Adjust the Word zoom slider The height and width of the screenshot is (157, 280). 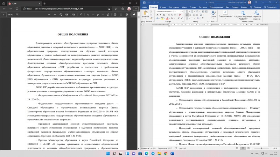pyautogui.click(x=261, y=148)
